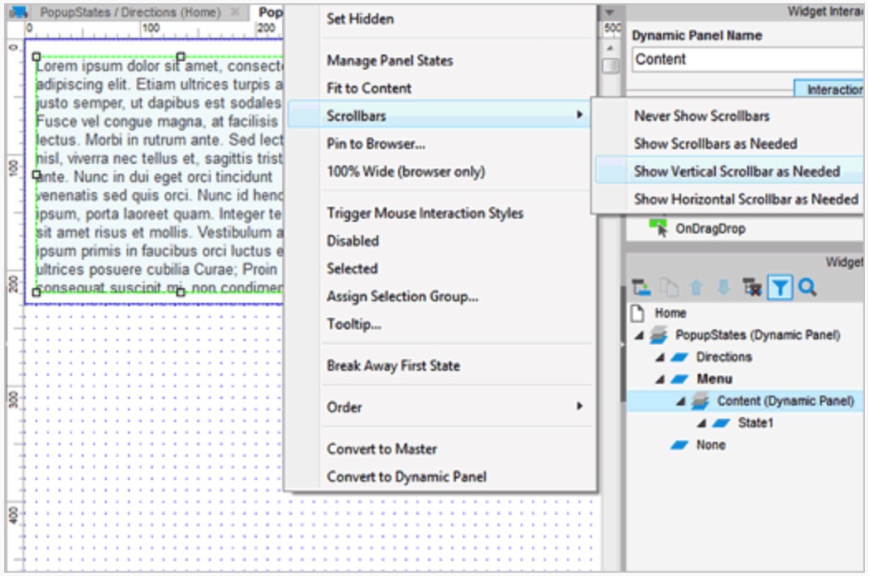Click the blue state icon beside None
This screenshot has height=576, width=869.
679,445
